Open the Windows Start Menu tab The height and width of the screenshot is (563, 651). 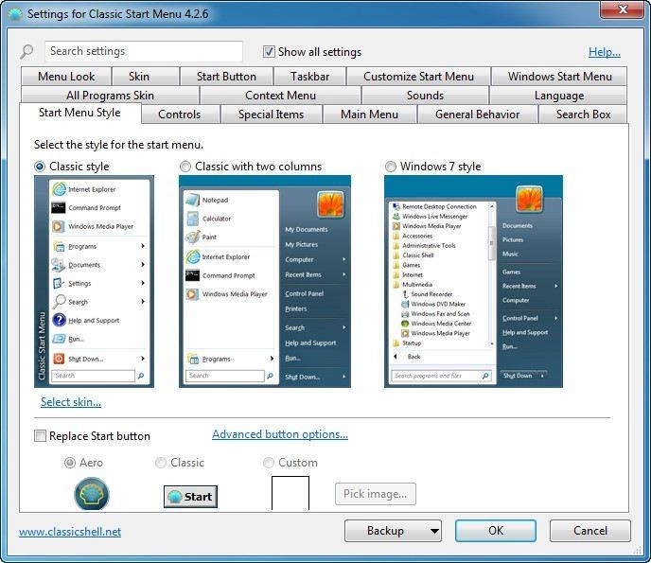click(559, 77)
